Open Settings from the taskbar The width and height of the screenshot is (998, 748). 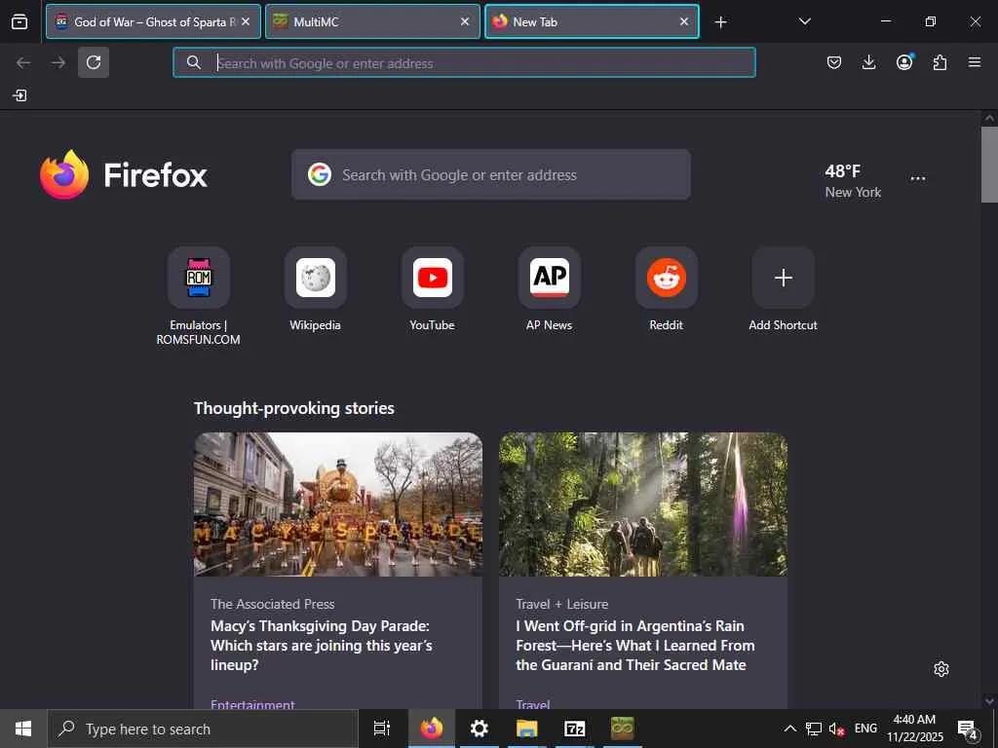click(x=479, y=729)
